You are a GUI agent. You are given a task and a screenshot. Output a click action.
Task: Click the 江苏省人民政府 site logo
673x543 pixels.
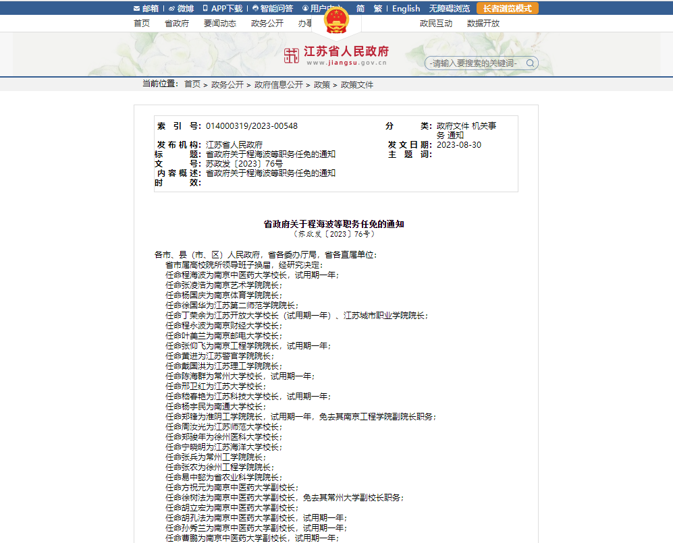(x=336, y=56)
